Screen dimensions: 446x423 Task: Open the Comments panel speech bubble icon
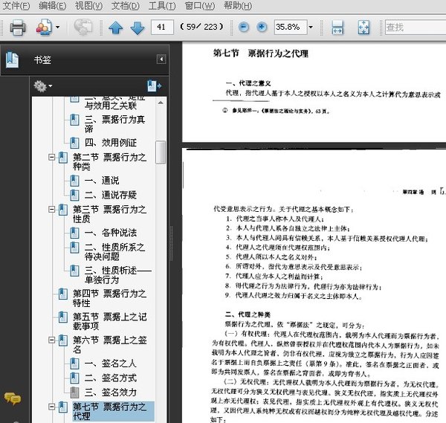click(x=12, y=398)
